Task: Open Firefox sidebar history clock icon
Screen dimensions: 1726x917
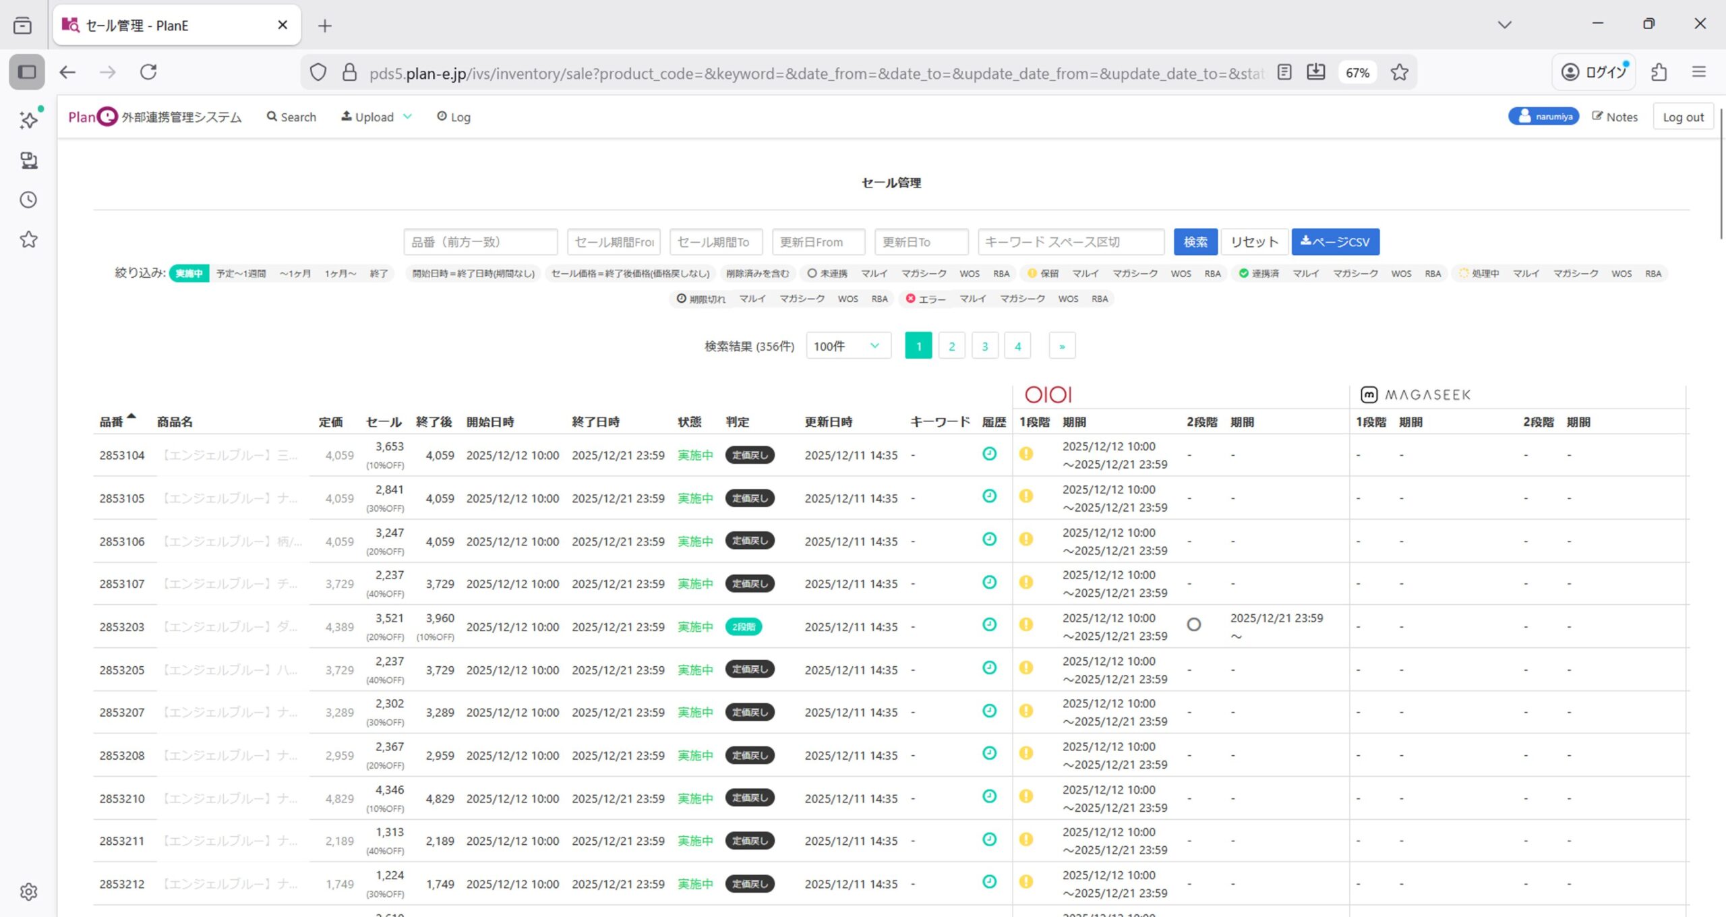Action: 28,200
